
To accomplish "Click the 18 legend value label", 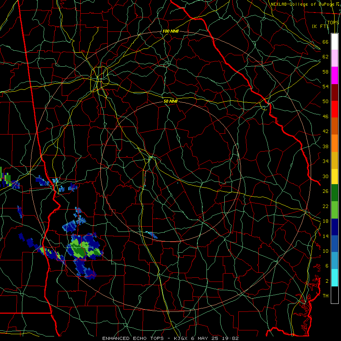I will coord(325,221).
